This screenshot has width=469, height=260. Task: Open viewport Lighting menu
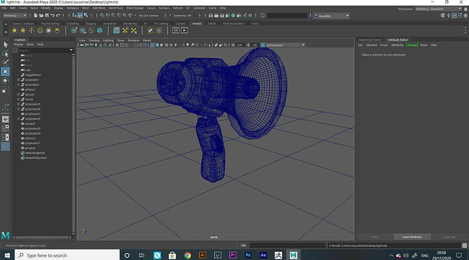(x=108, y=41)
